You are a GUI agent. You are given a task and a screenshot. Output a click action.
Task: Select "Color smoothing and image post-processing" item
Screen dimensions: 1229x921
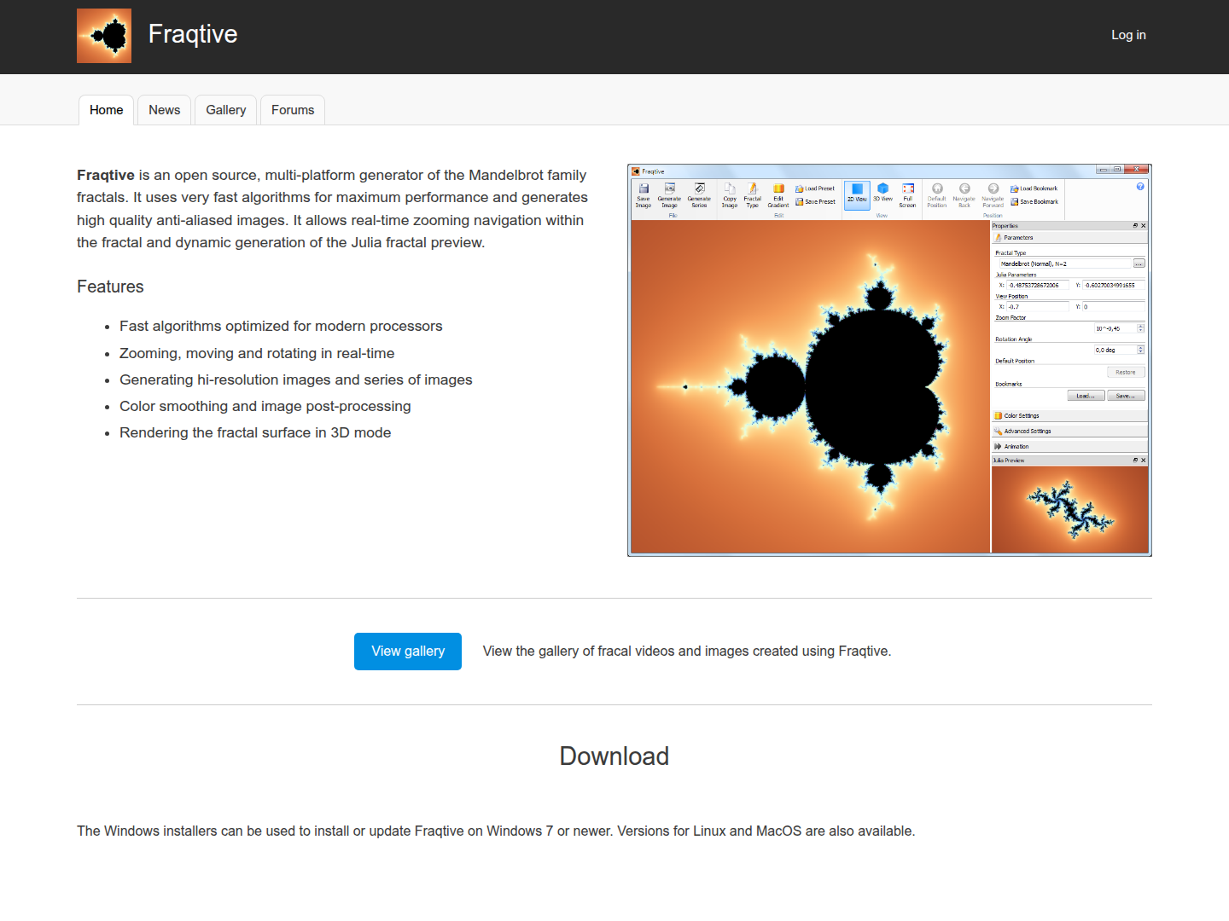pyautogui.click(x=265, y=406)
